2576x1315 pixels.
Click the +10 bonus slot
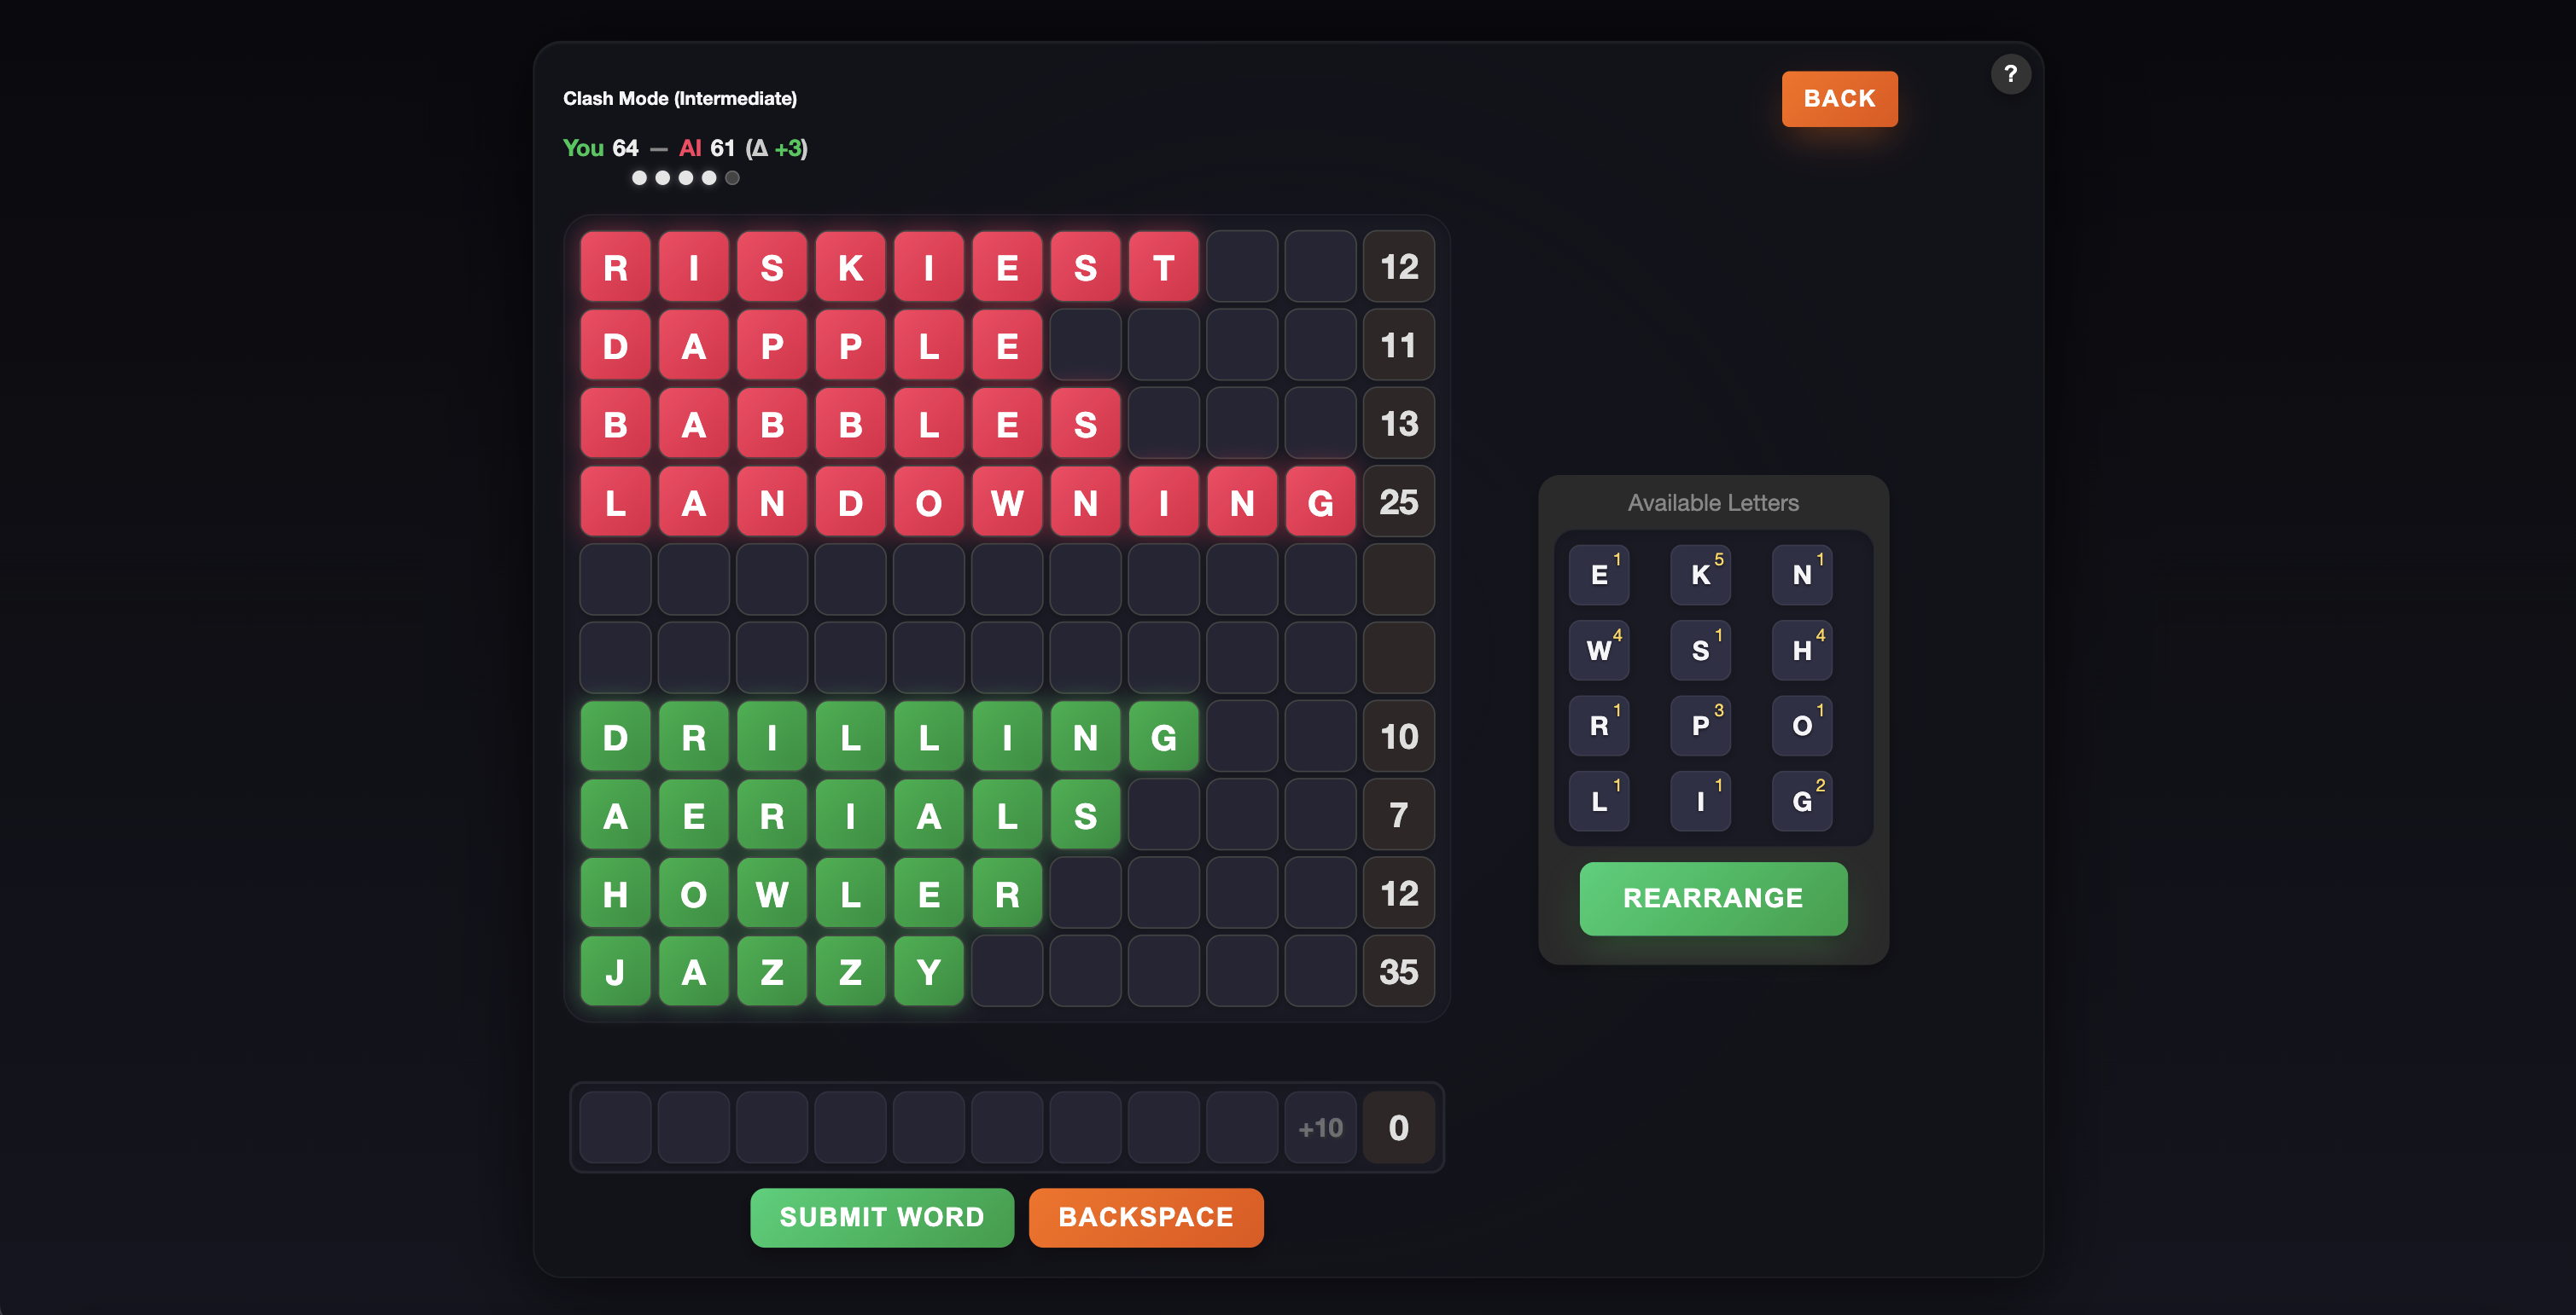point(1320,1127)
